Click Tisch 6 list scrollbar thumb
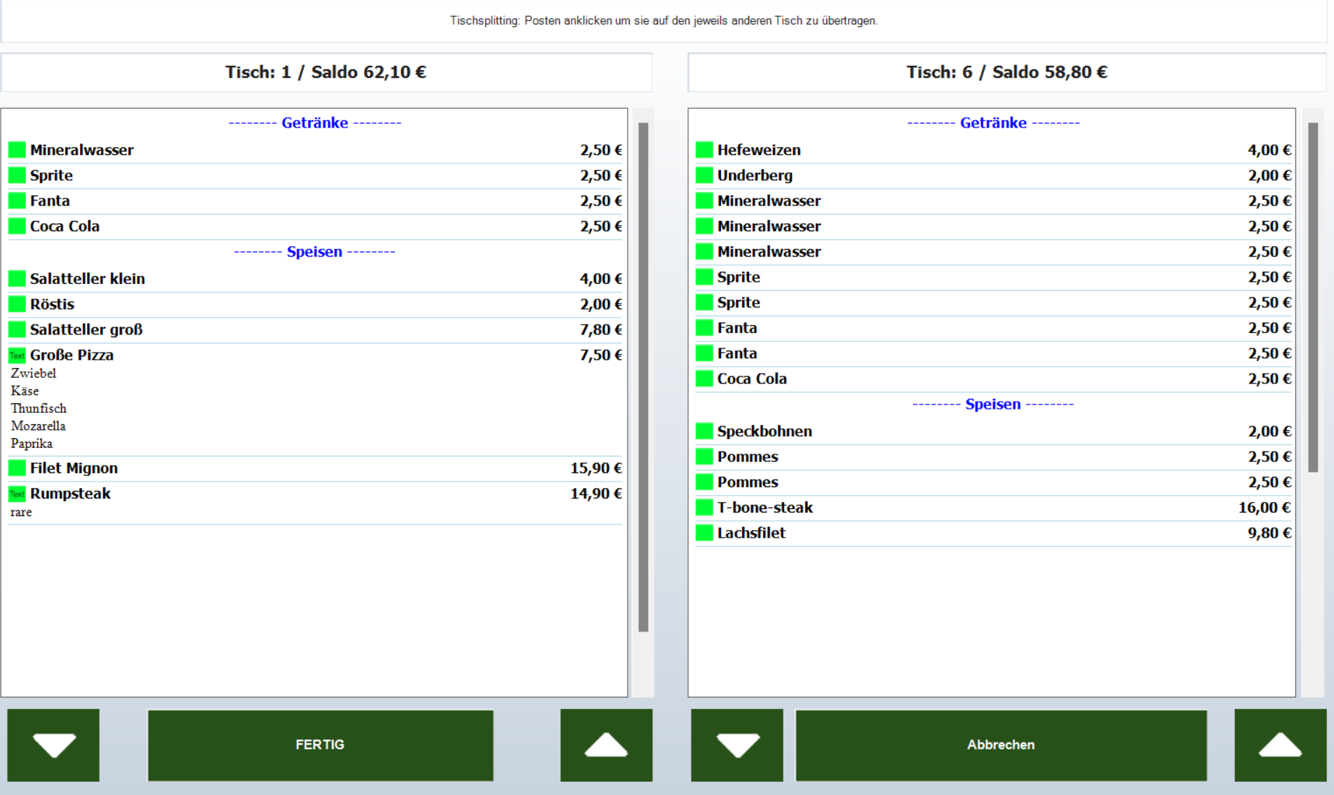This screenshot has width=1334, height=795. tap(1313, 297)
